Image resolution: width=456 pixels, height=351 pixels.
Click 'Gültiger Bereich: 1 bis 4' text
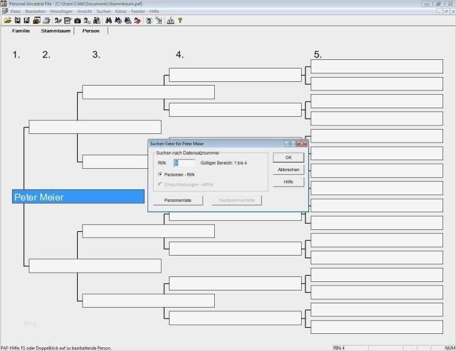coord(223,163)
